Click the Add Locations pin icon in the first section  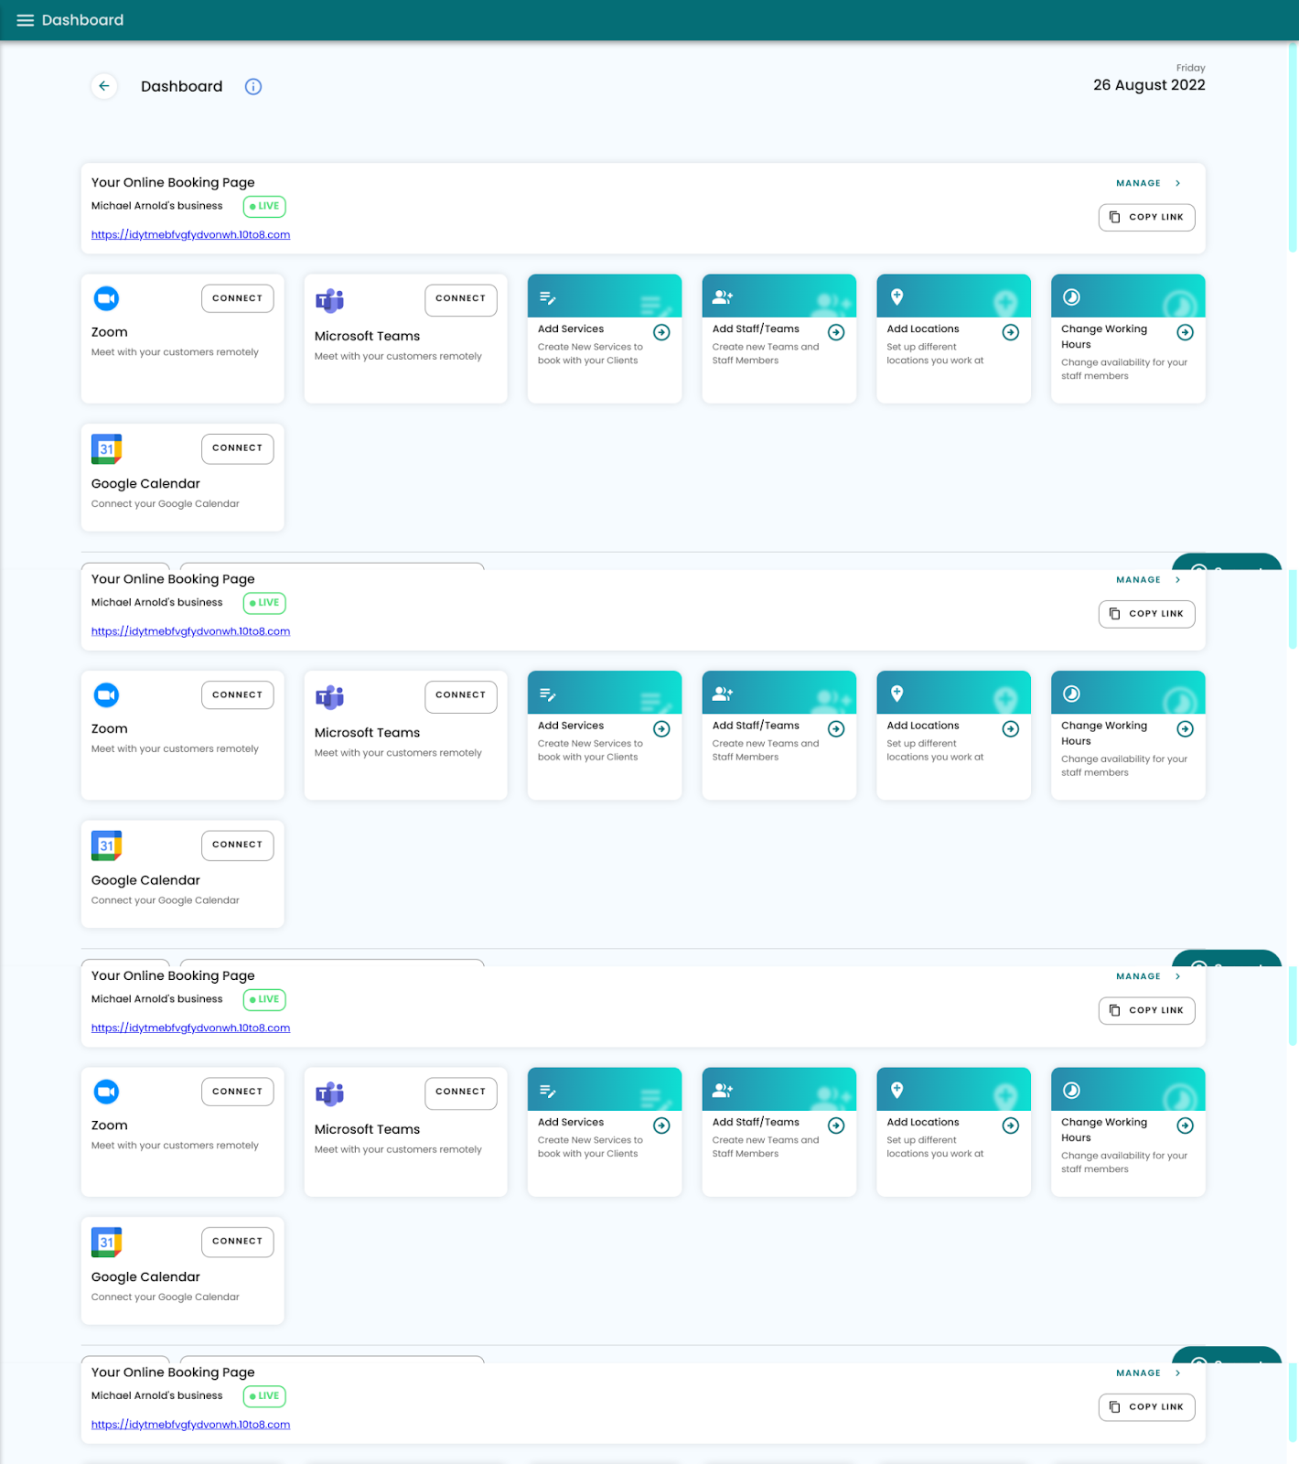pyautogui.click(x=897, y=296)
